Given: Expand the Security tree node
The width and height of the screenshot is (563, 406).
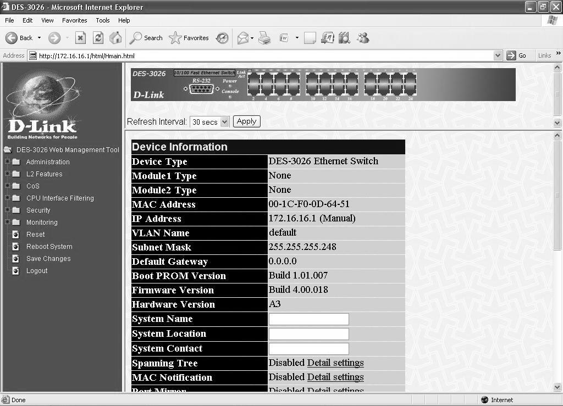Looking at the screenshot, I should [7, 210].
